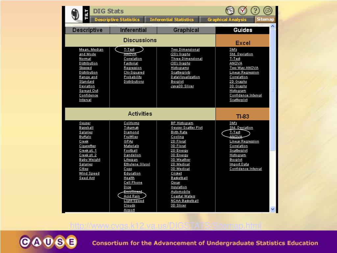Click the home navigation icon in header
This screenshot has width=337, height=253.
pyautogui.click(x=230, y=10)
